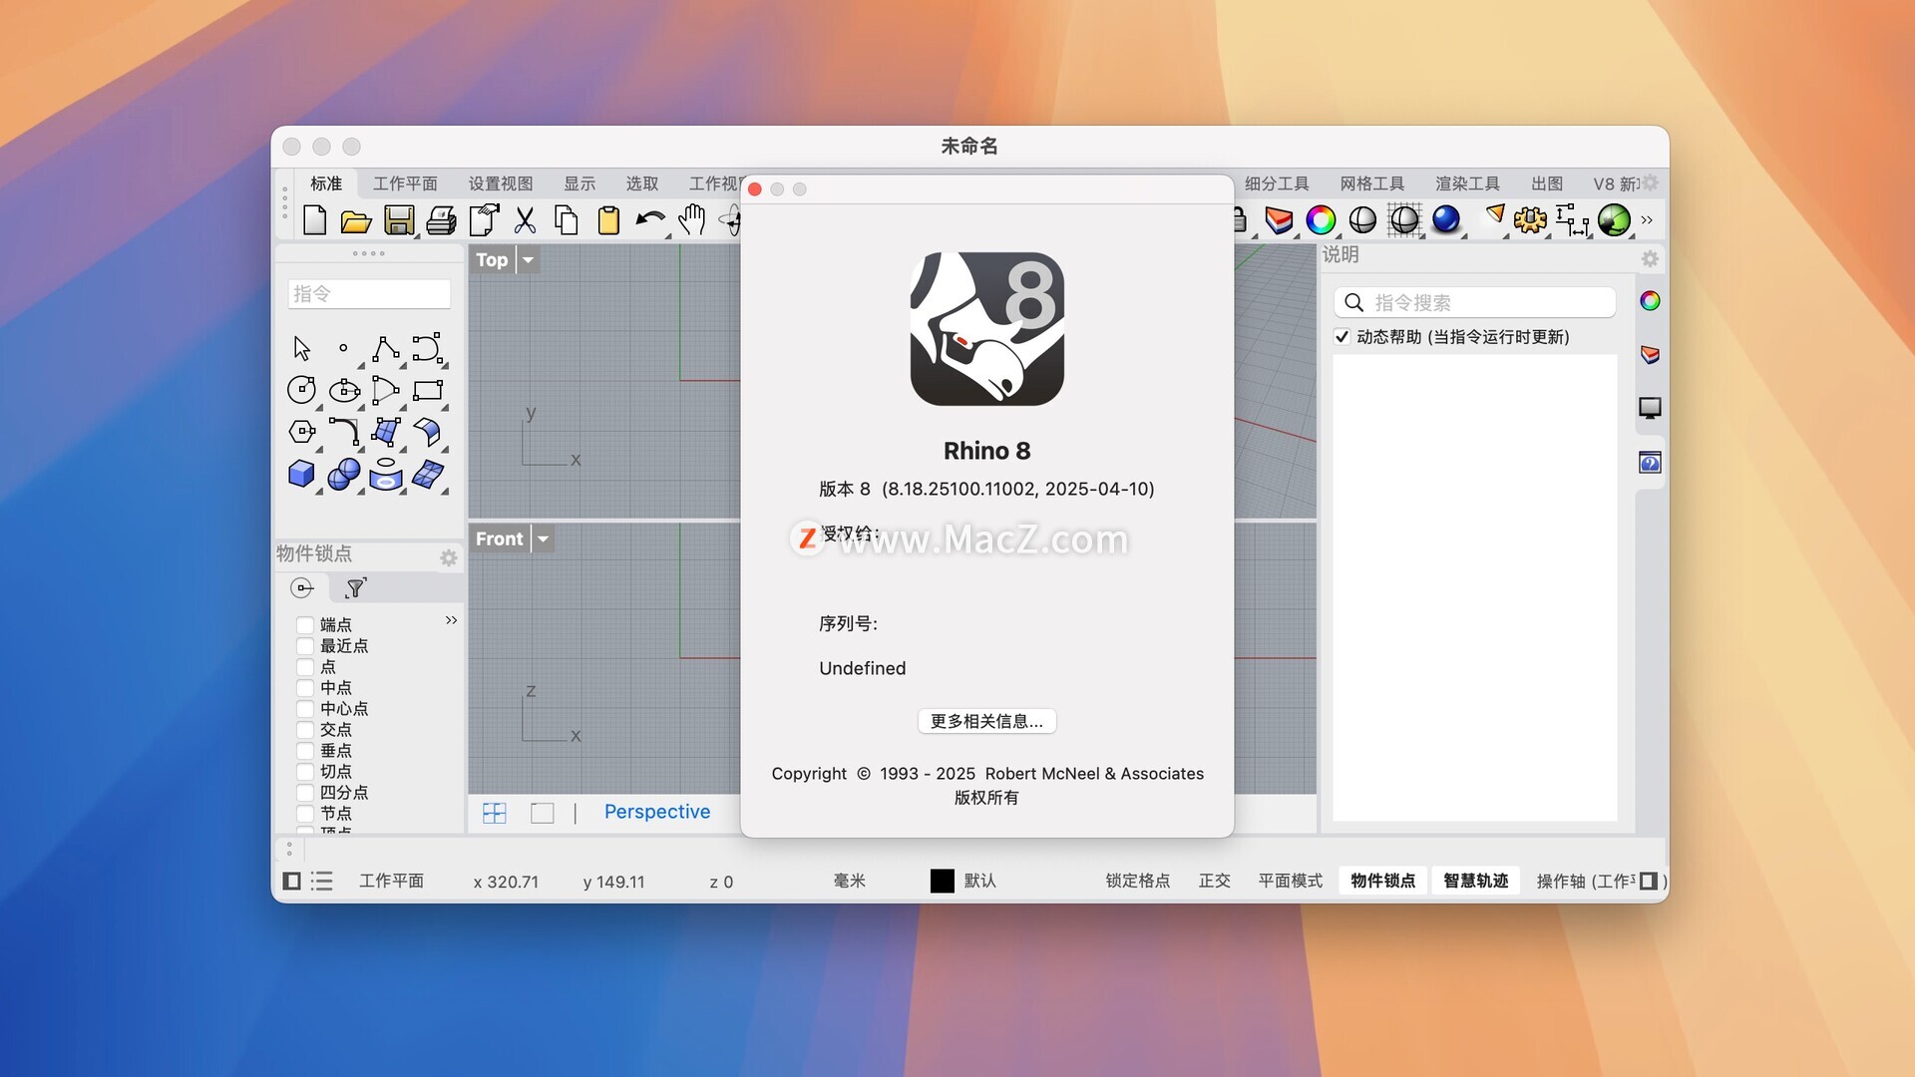The width and height of the screenshot is (1915, 1077).
Task: Click the dimension tool icon
Action: coord(1571,219)
